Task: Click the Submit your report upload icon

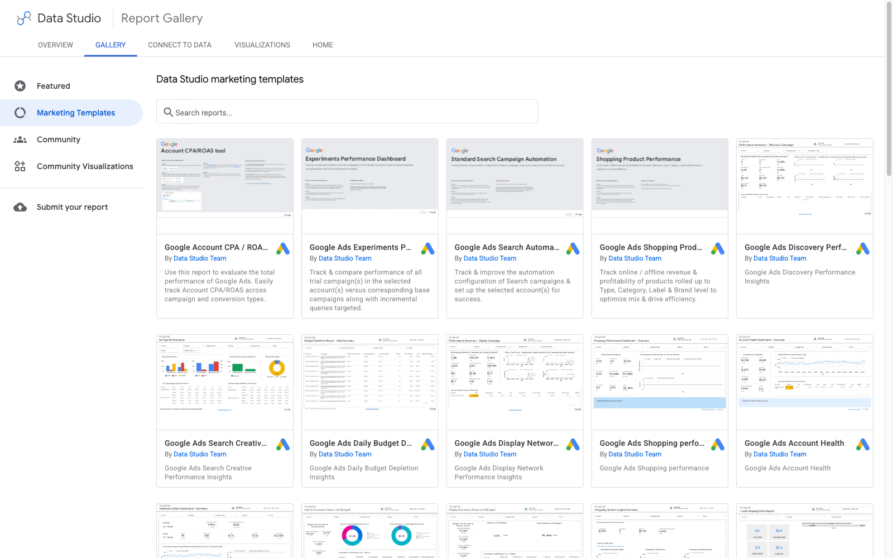Action: tap(20, 207)
